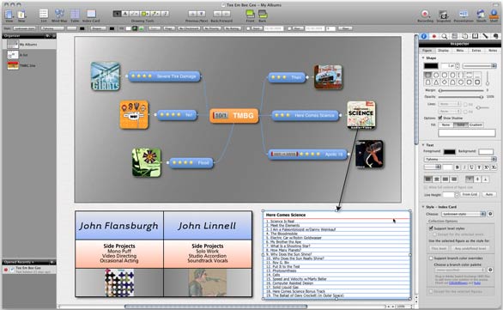503x310 pixels.
Task: Launch Presentation mode from the toolbar
Action: (464, 14)
